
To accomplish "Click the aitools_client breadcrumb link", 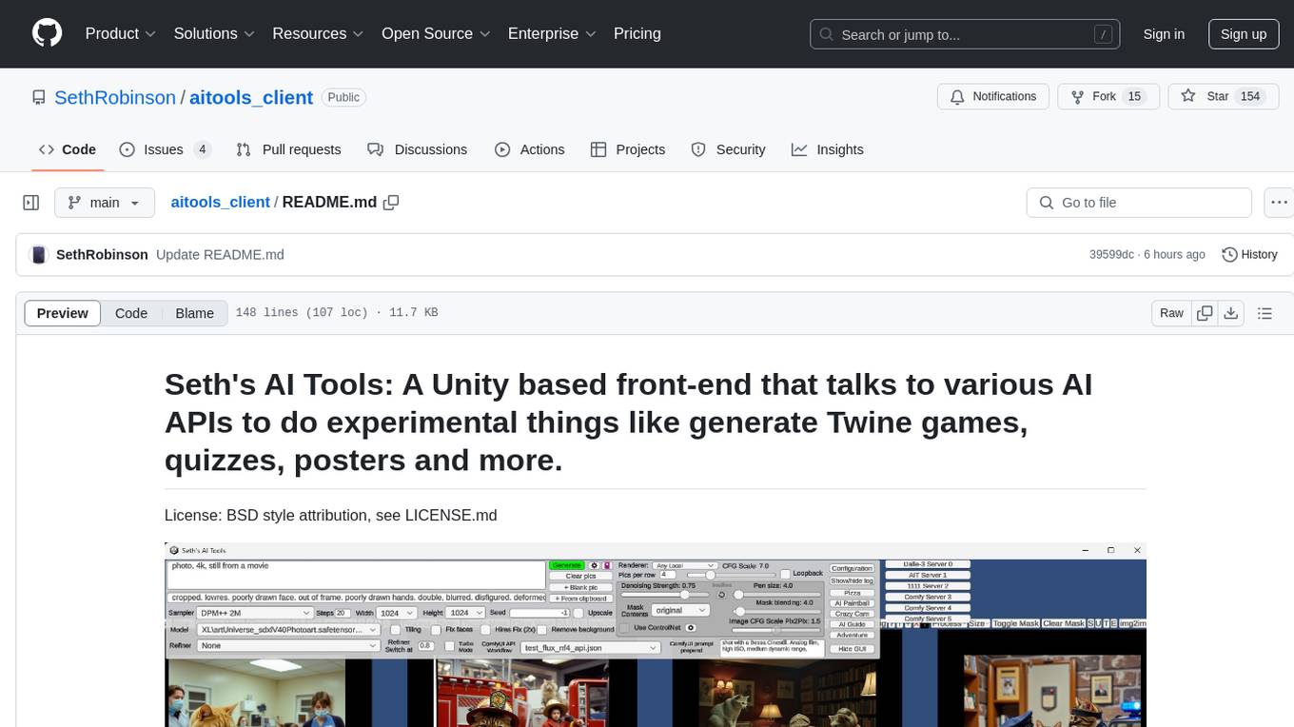I will [221, 203].
